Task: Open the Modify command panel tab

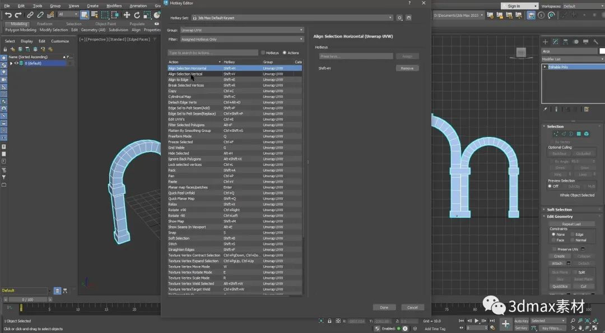Action: pyautogui.click(x=555, y=41)
